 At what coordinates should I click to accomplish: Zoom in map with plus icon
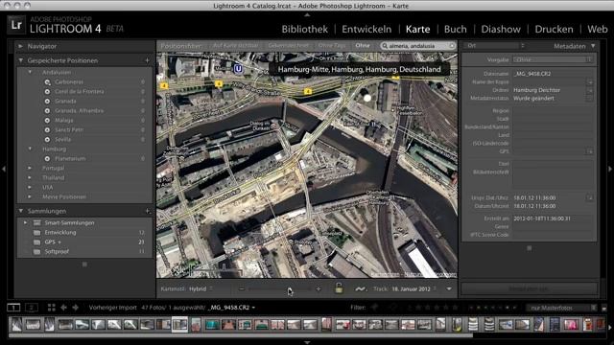coord(319,289)
